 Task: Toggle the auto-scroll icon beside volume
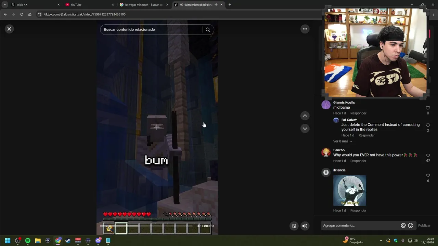tap(294, 226)
